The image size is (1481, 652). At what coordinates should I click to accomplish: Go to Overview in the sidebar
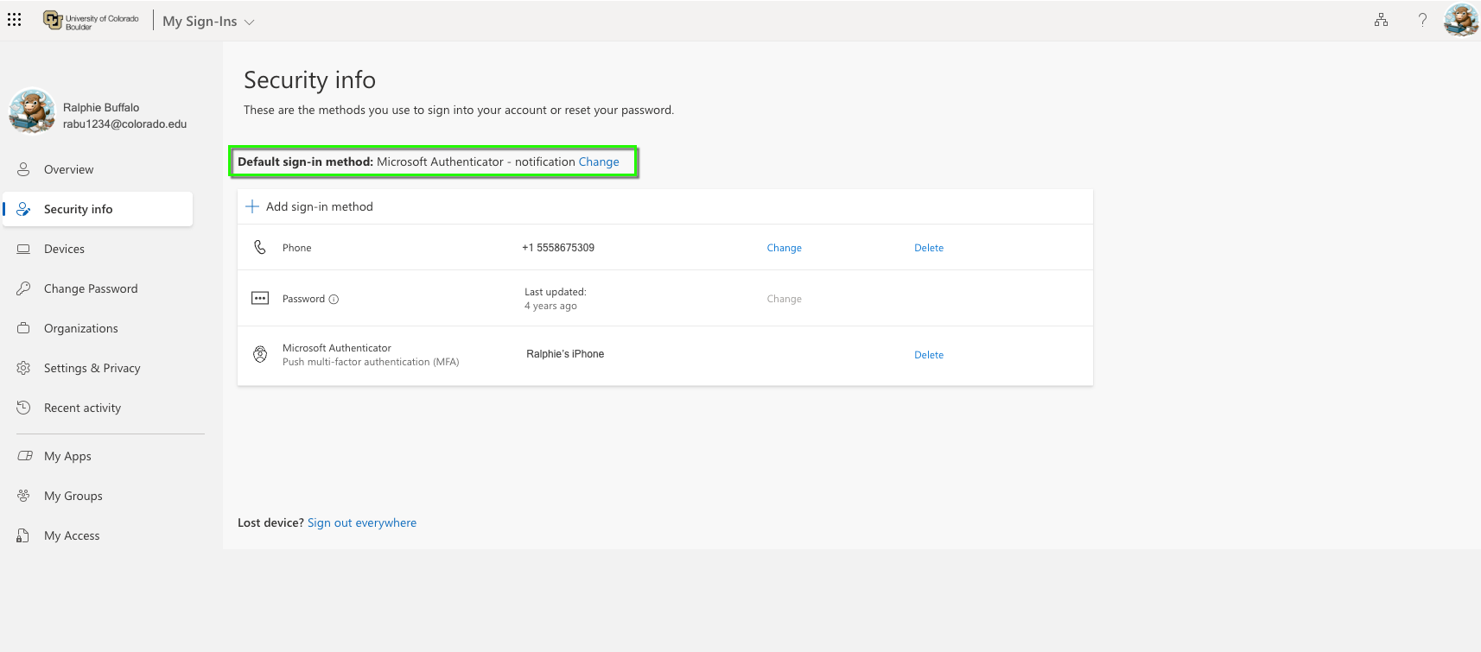tap(68, 169)
